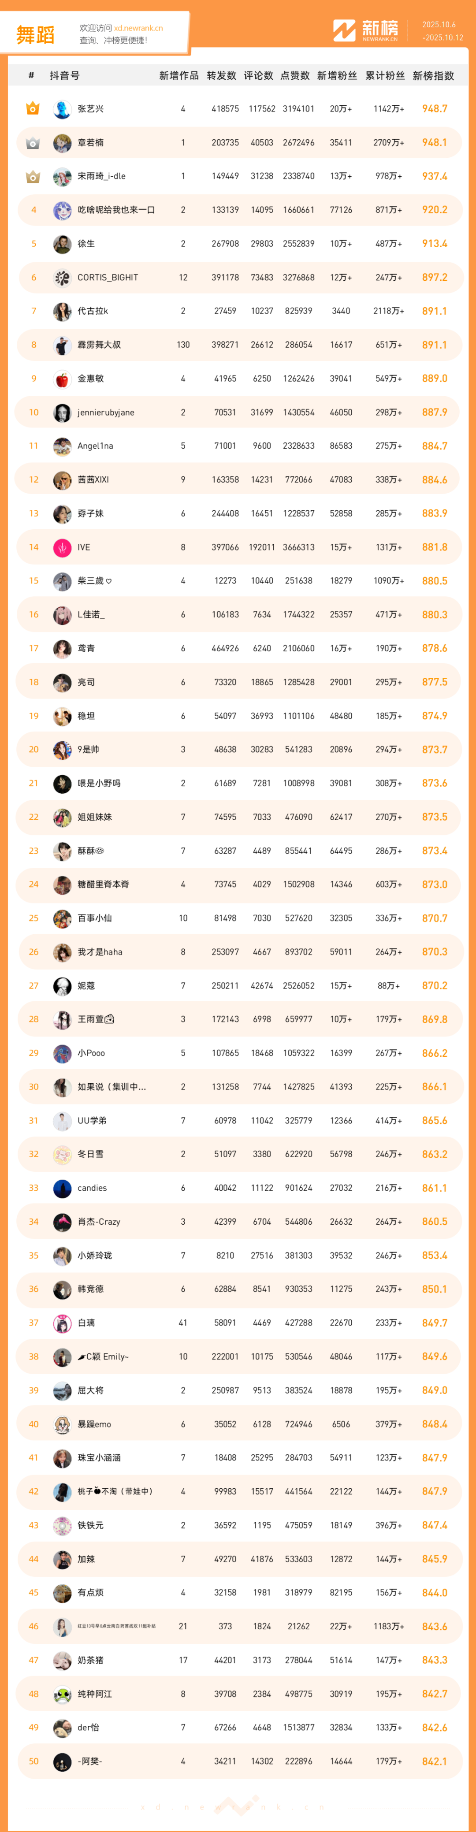476x1832 pixels.
Task: Click 章若楠's profile avatar
Action: pos(63,143)
